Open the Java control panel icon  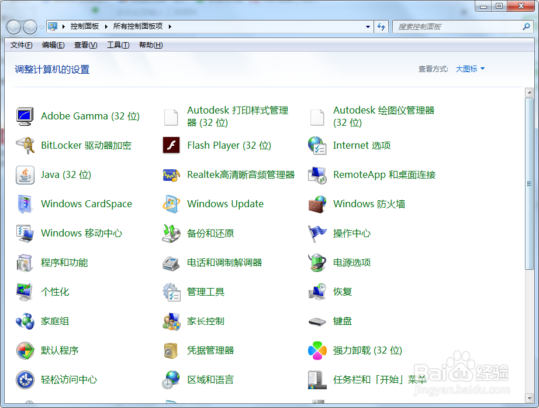25,175
